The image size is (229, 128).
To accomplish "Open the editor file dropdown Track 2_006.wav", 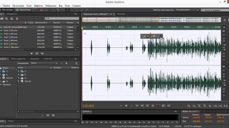I will coord(111,14).
